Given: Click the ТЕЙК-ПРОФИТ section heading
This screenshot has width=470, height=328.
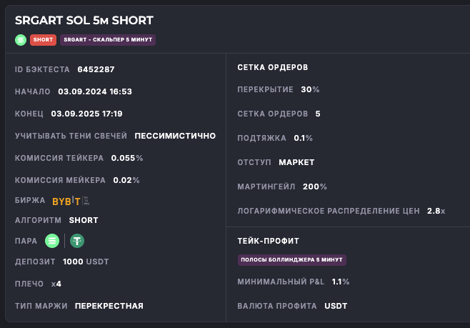Looking at the screenshot, I should [268, 241].
